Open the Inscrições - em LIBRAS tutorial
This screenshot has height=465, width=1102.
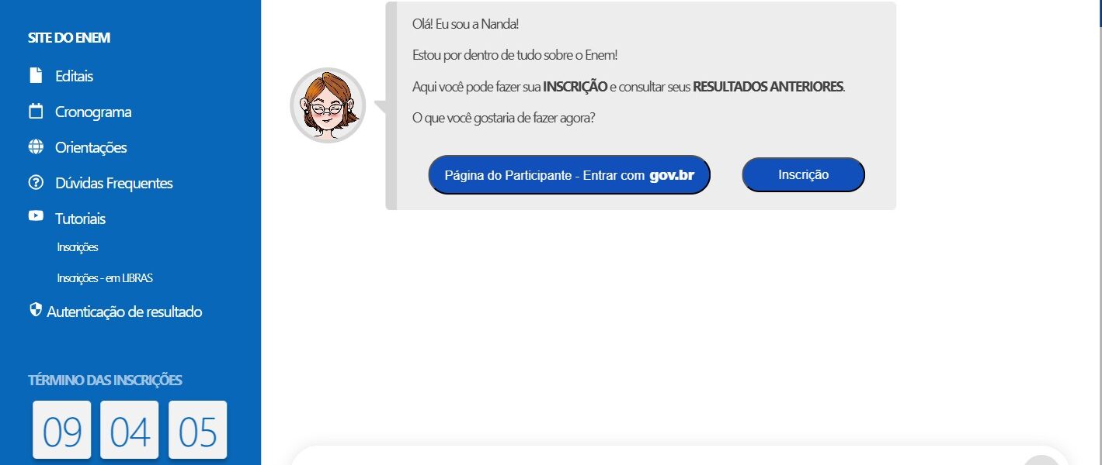pos(105,277)
